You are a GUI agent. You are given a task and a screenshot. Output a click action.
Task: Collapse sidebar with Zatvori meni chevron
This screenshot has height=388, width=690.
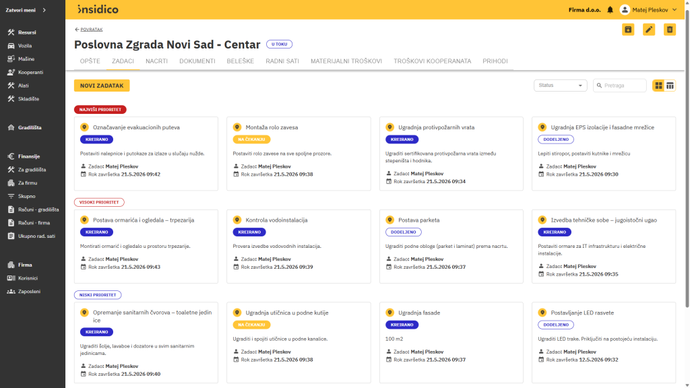click(x=44, y=9)
